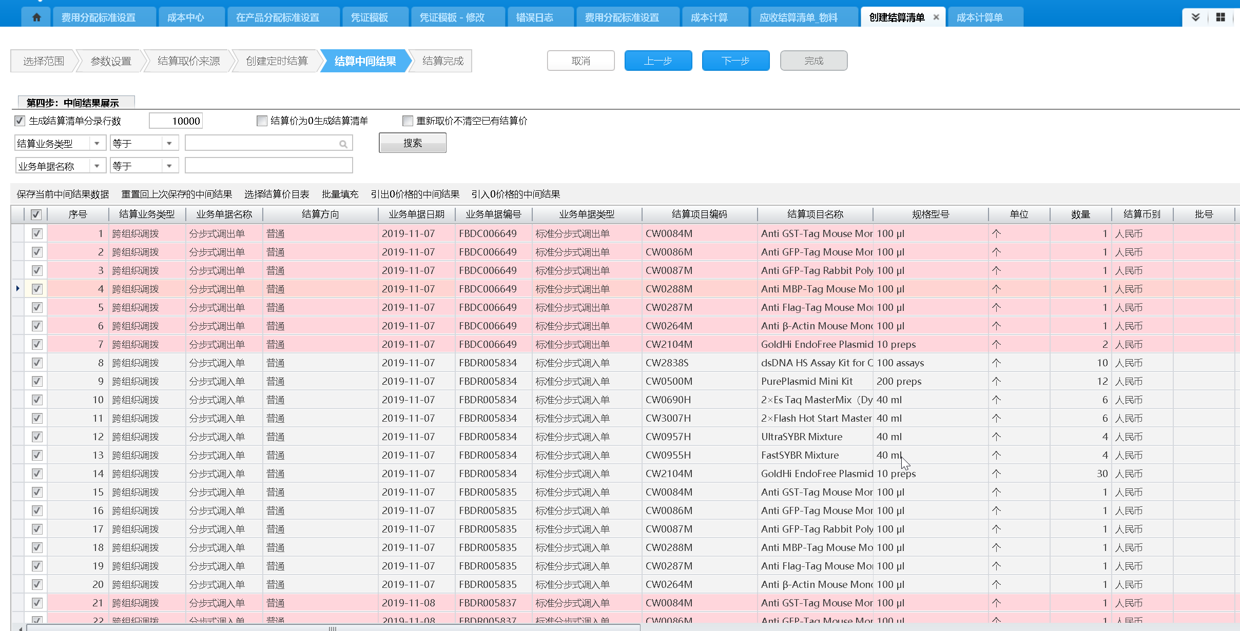Screen dimensions: 1240x631
Task: Click 保存当前中间结果数据
Action: [63, 194]
